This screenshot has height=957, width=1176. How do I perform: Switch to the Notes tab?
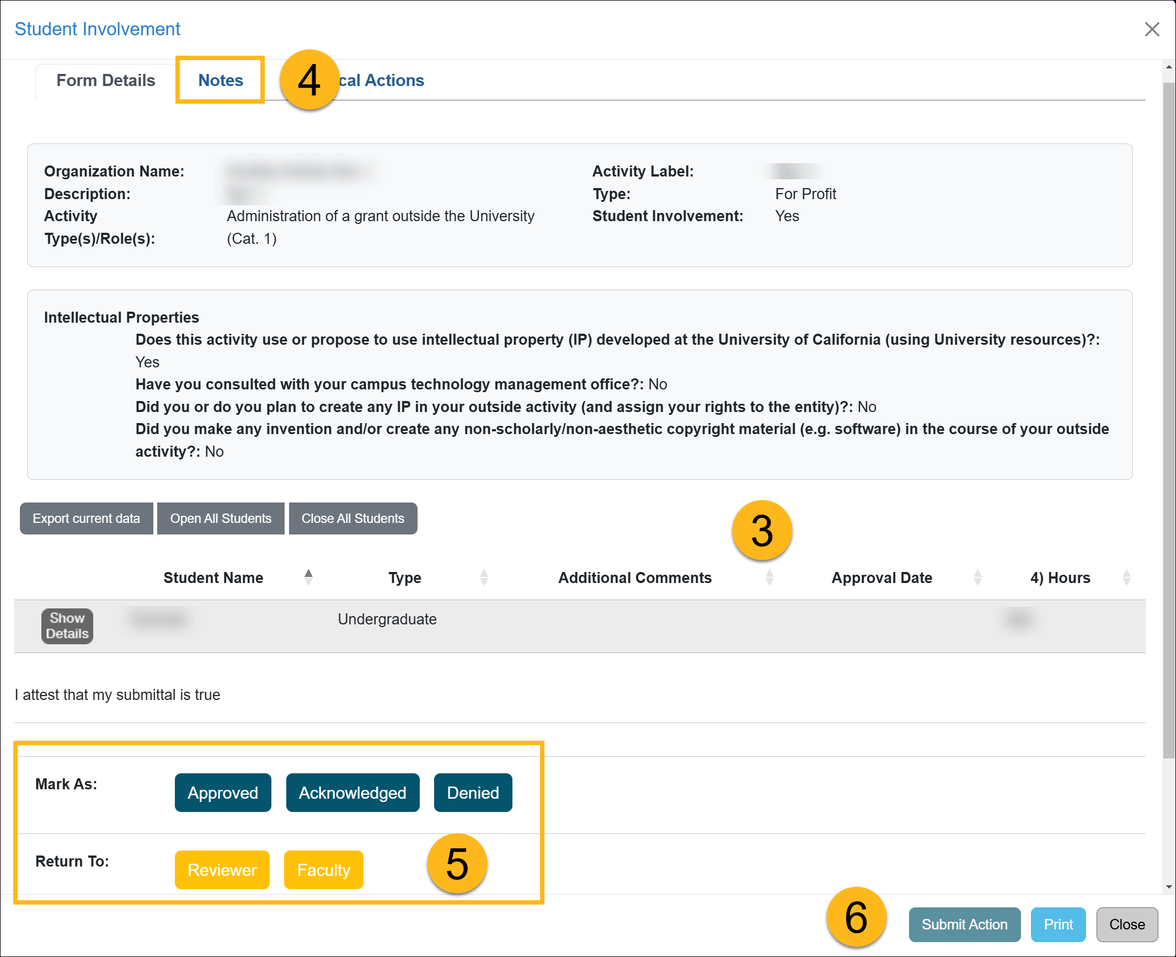click(221, 80)
